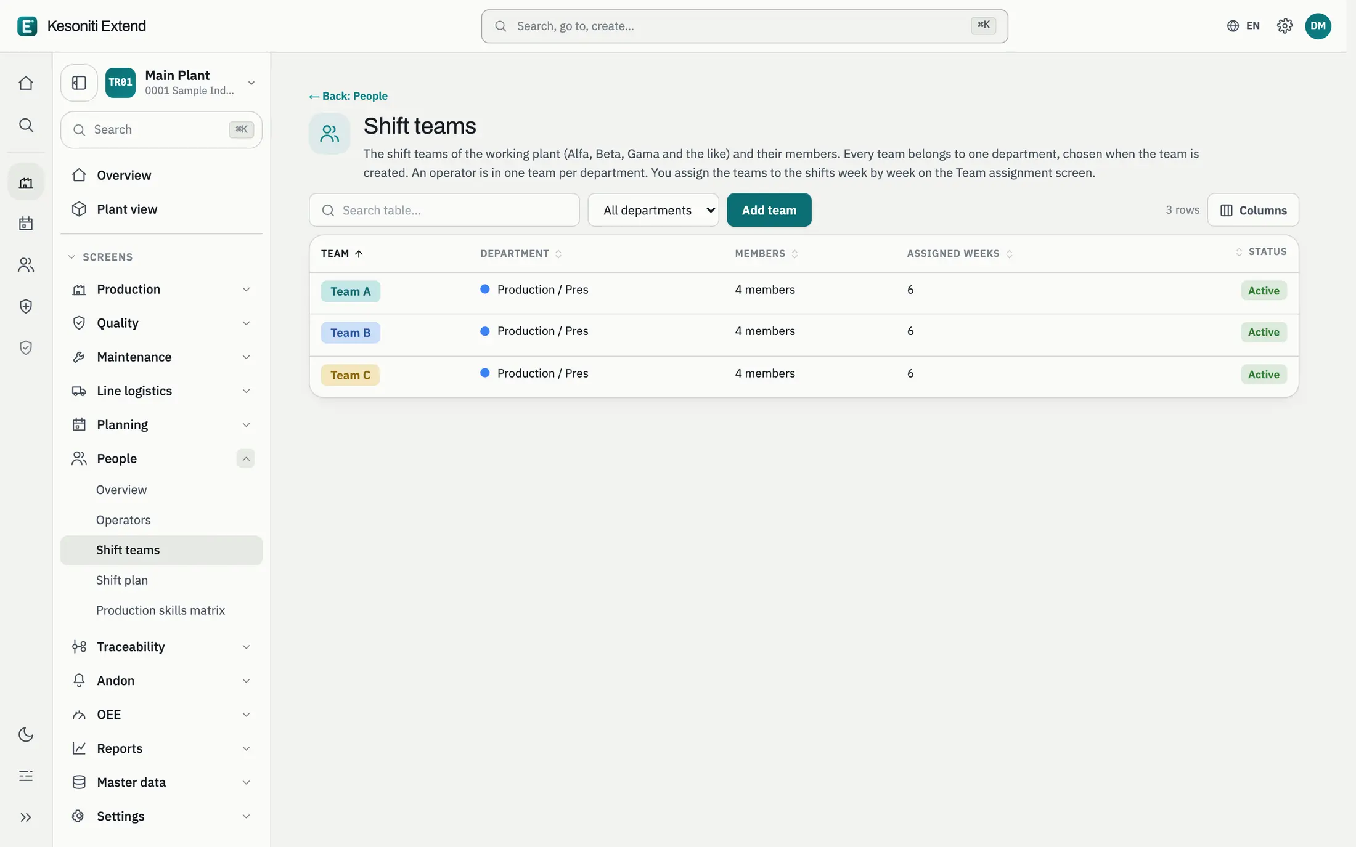Change language with the EN globe
Viewport: 1356px width, 847px height.
(1243, 26)
